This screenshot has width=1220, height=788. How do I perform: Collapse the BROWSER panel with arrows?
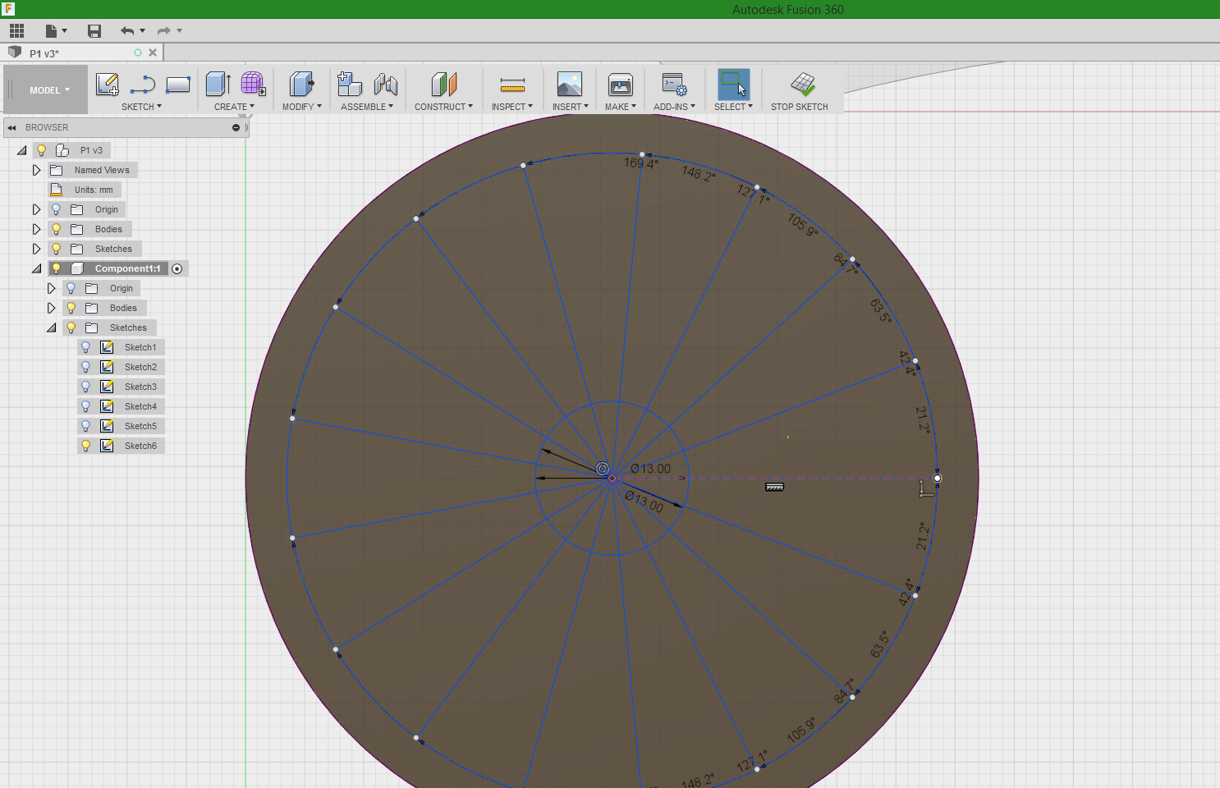click(11, 127)
